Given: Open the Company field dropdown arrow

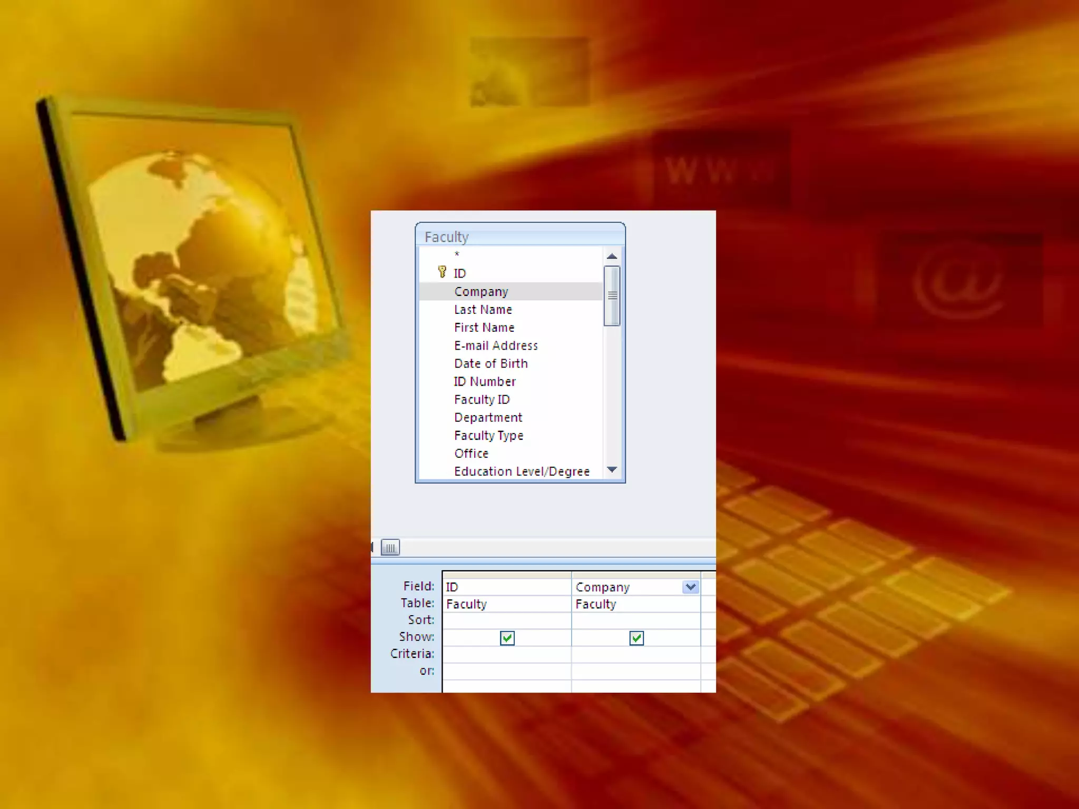Looking at the screenshot, I should [x=691, y=587].
